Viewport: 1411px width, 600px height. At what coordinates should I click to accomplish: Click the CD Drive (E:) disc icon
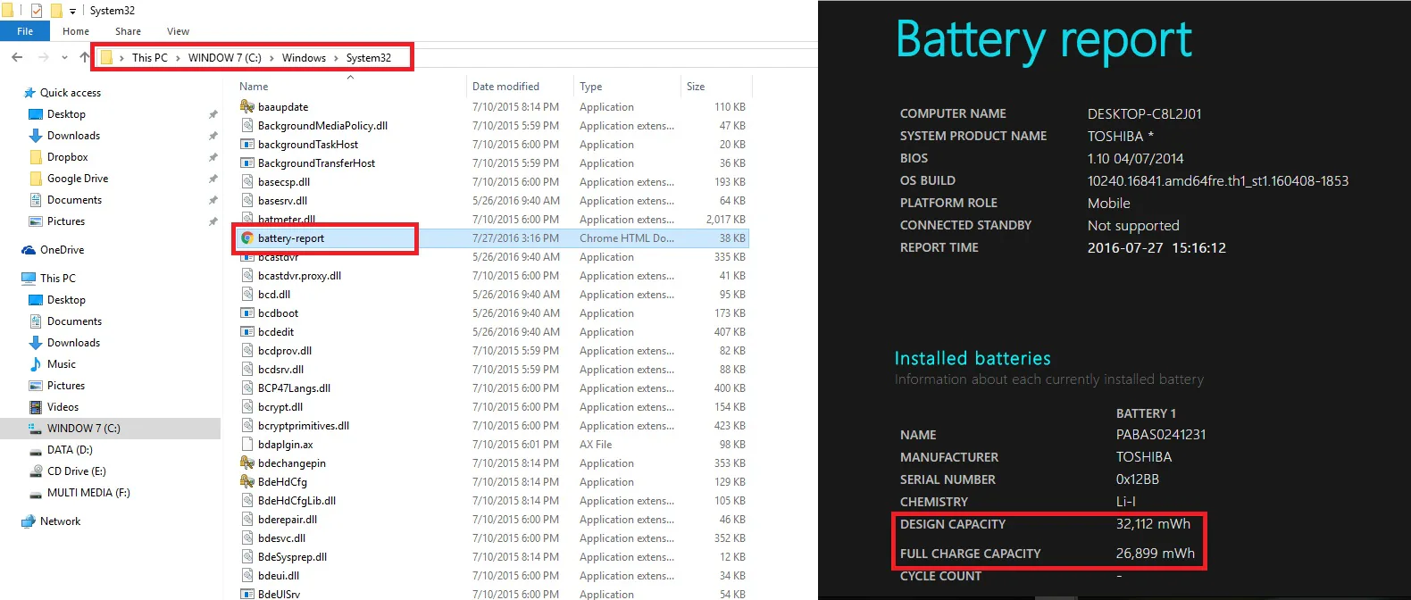tap(36, 471)
